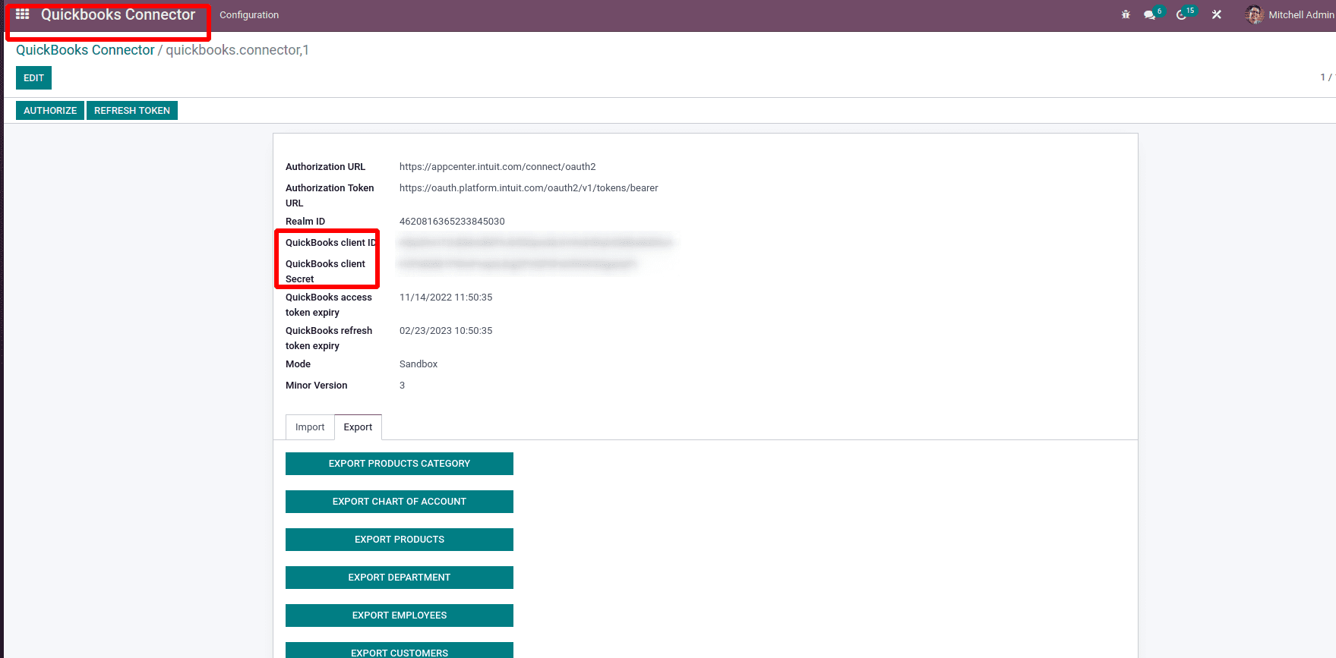Open Mitchell Admin user avatar menu
1336x658 pixels.
(x=1290, y=14)
